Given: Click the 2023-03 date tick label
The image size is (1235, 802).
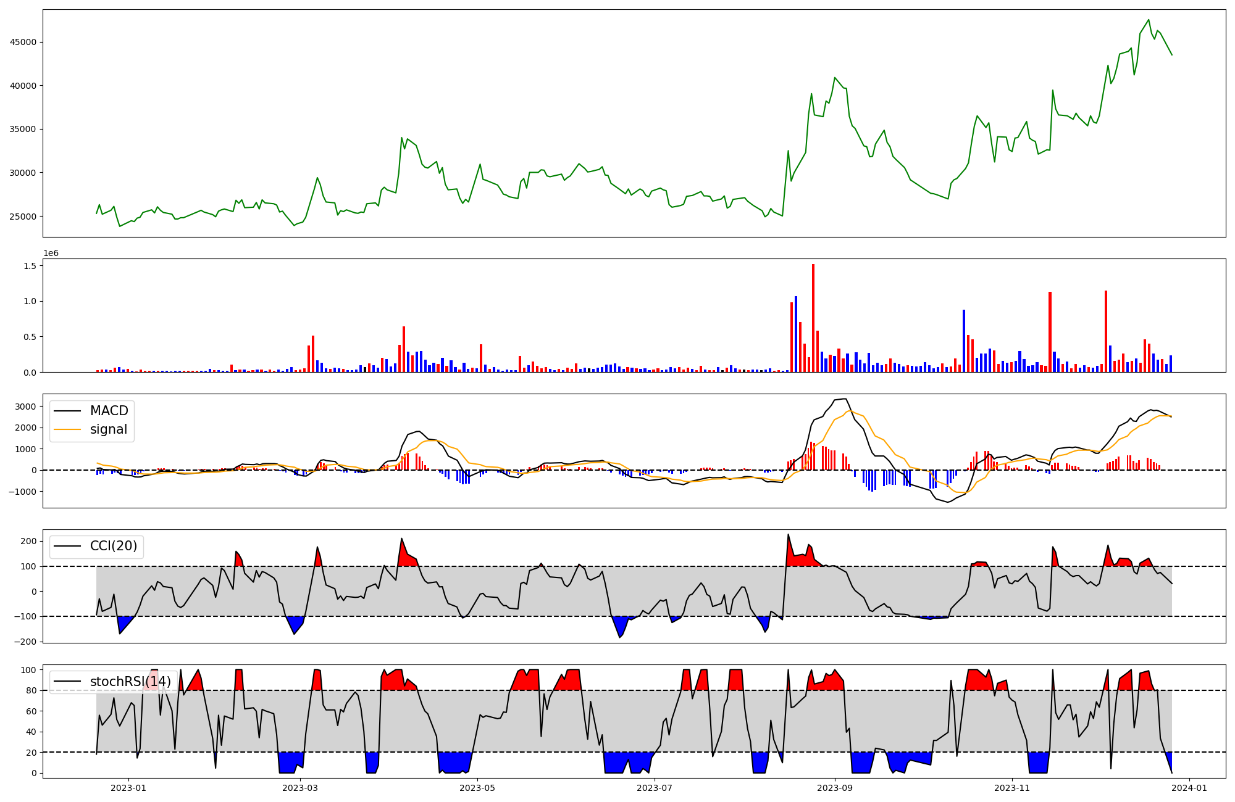Looking at the screenshot, I should pos(300,788).
